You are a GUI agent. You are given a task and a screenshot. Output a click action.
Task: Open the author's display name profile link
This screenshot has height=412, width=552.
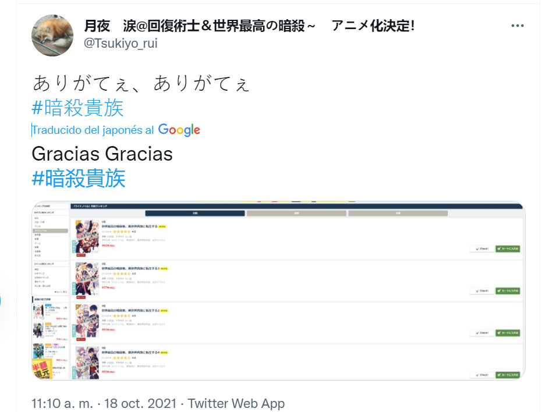(x=249, y=26)
